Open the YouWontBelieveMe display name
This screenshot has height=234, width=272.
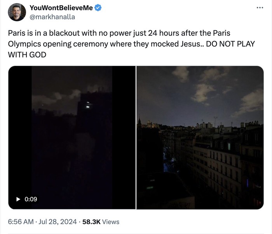61,8
